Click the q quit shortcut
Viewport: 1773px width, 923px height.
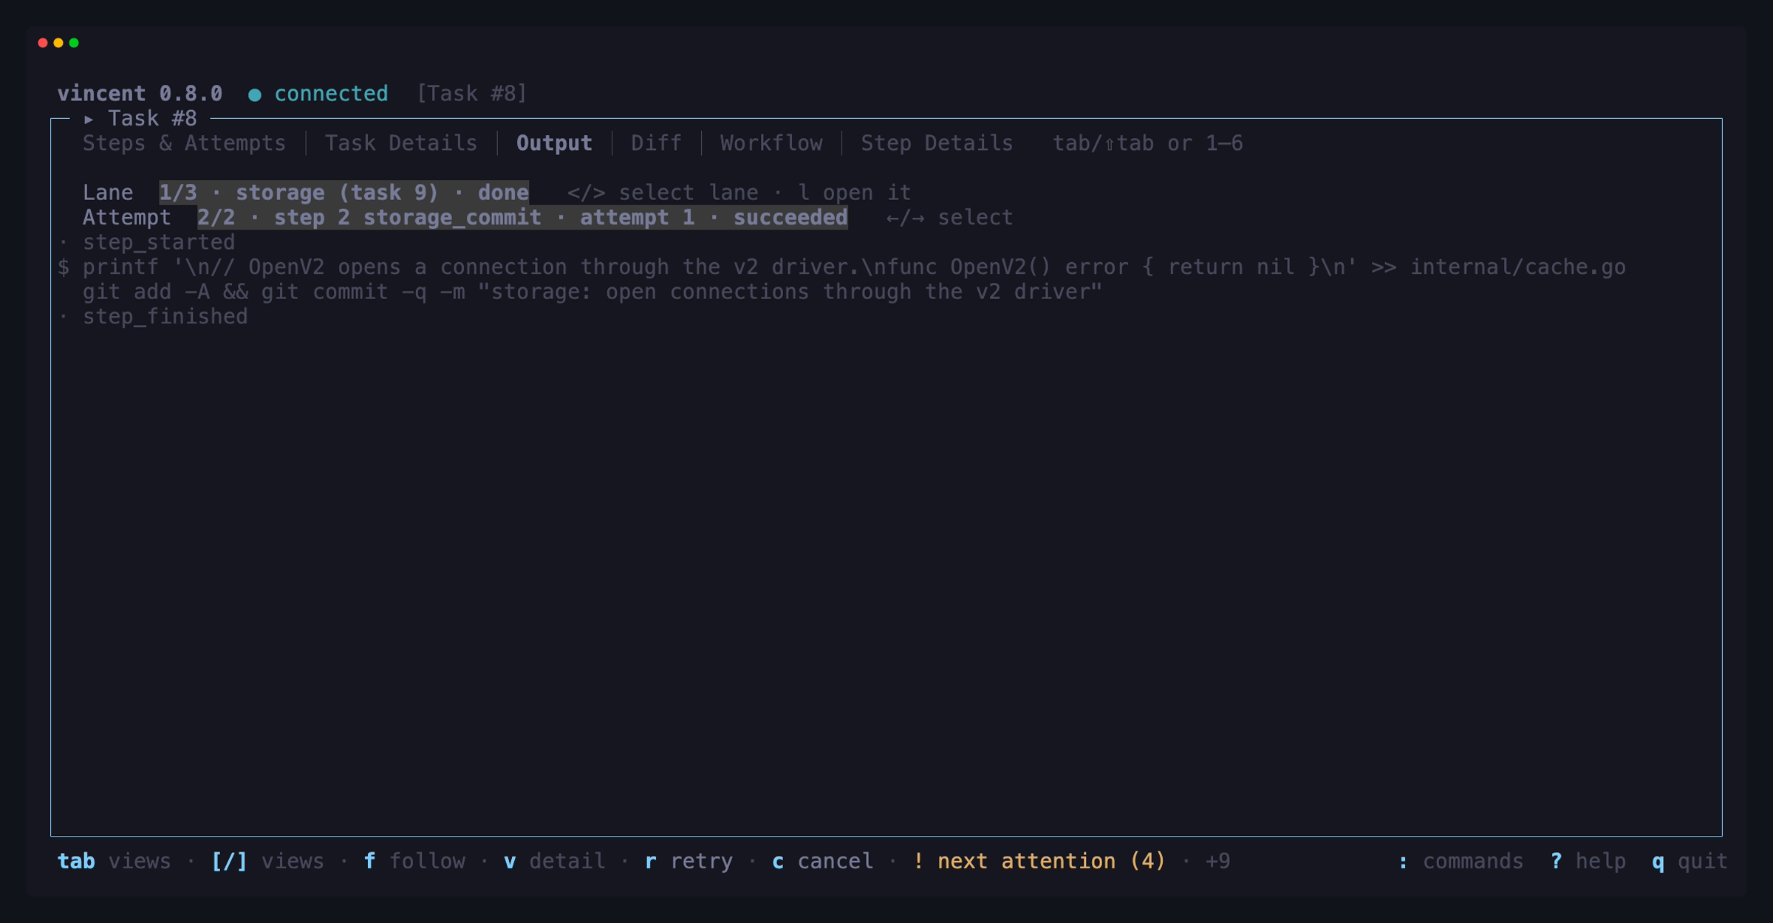(x=1690, y=861)
